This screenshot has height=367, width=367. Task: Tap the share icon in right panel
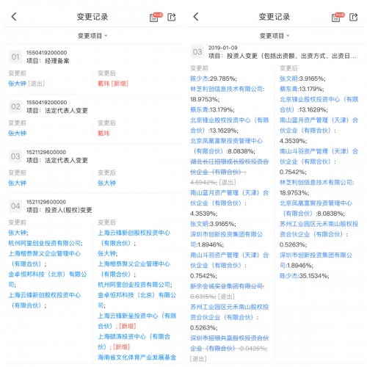[x=354, y=17]
